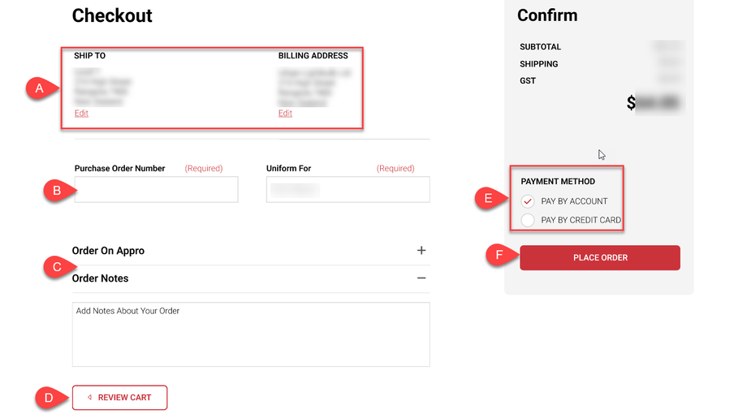Select Pay By Credit Card option
This screenshot has width=747, height=418.
[x=529, y=220]
